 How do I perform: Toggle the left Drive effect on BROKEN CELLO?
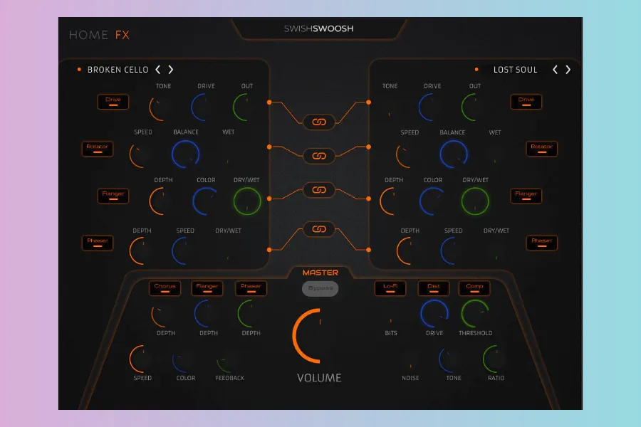[x=113, y=102]
